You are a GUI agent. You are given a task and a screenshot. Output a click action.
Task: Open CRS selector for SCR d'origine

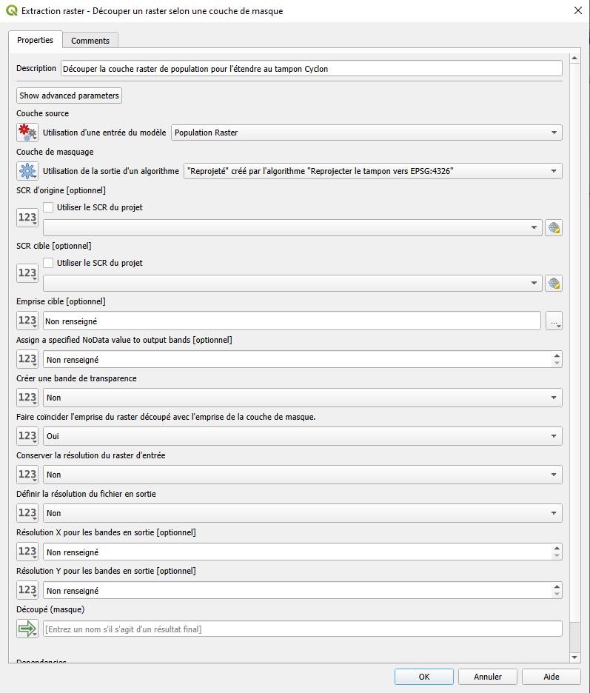(x=553, y=228)
